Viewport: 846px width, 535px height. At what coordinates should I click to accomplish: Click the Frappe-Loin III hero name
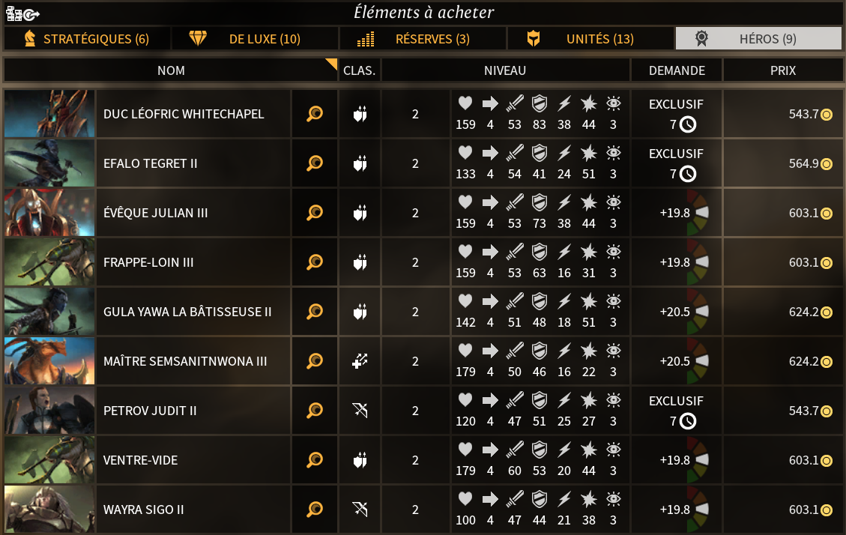[148, 262]
